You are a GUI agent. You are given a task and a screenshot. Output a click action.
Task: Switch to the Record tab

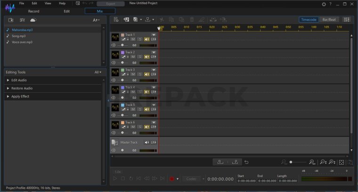[x=33, y=11]
